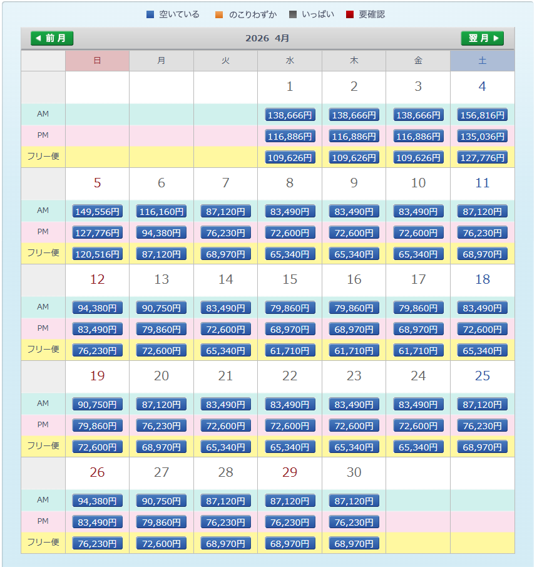This screenshot has height=567, width=537.
Task: Go to previous month with 前月 button
Action: tap(52, 38)
